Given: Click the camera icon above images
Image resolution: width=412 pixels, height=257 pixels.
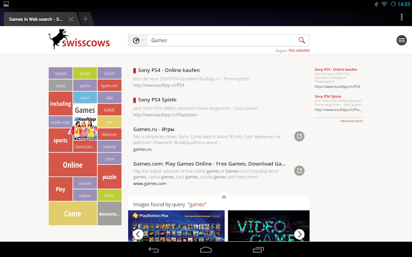Looking at the screenshot, I should pos(224,197).
